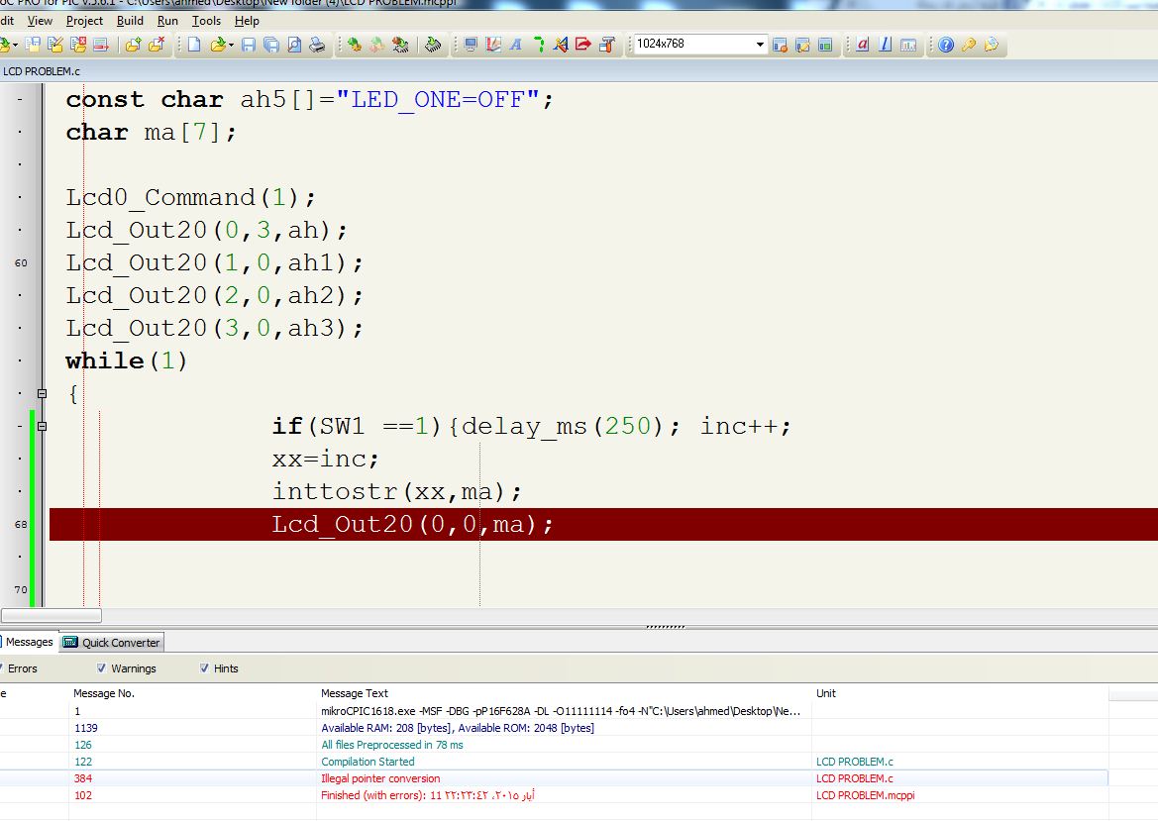The image size is (1158, 821).
Task: Click the Save All icon
Action: point(271,45)
